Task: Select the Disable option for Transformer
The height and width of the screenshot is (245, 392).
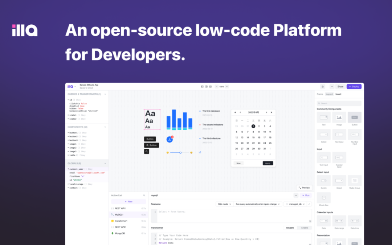Action: 290,228
